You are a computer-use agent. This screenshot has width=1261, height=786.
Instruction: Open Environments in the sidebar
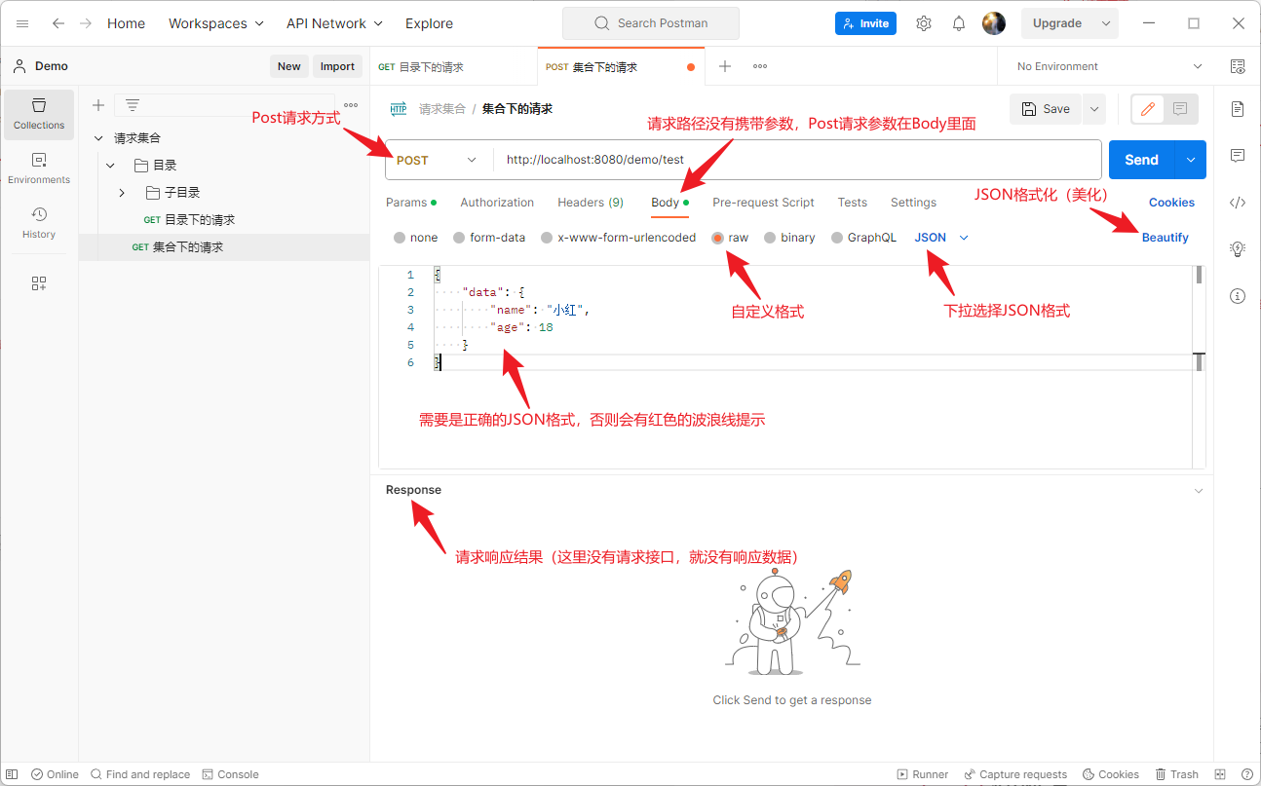point(39,168)
